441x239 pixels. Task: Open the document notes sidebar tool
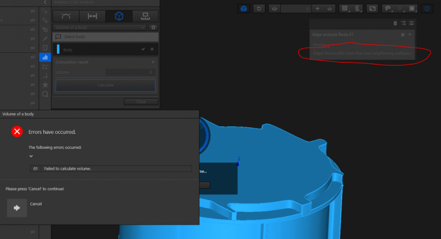tap(45, 48)
